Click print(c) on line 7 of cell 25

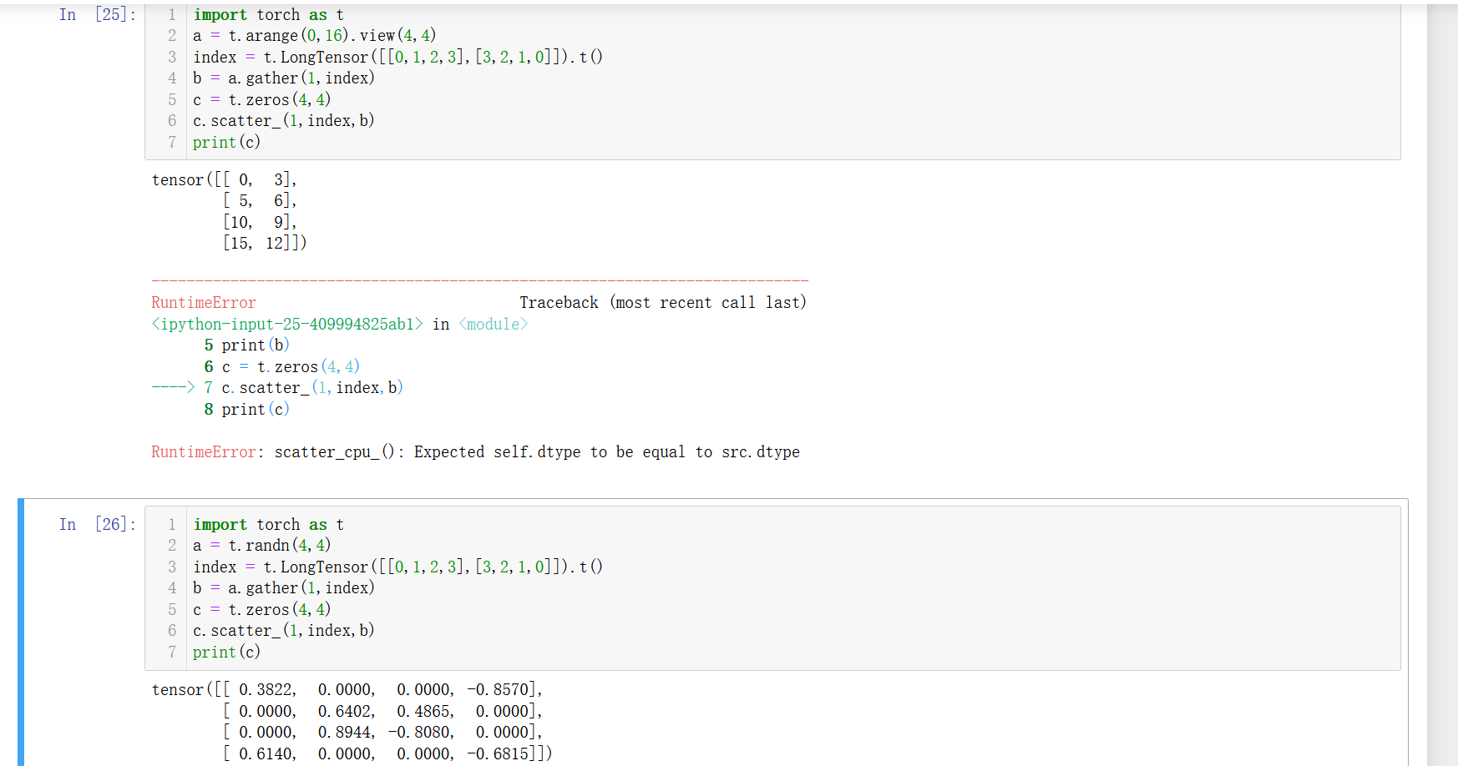(x=226, y=143)
